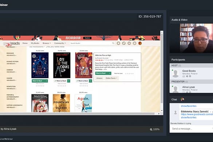
Task: Open the red cover book in second row
Action: tap(40, 103)
